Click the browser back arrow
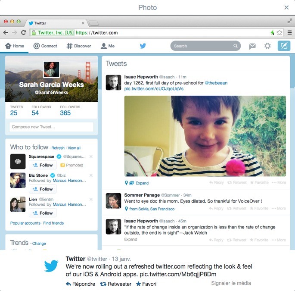 coord(6,33)
